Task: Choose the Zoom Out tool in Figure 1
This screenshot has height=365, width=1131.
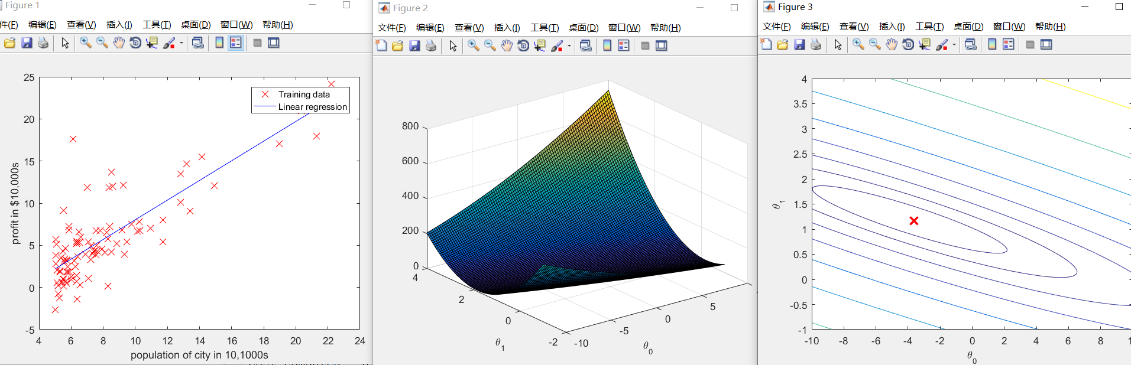Action: [x=102, y=43]
